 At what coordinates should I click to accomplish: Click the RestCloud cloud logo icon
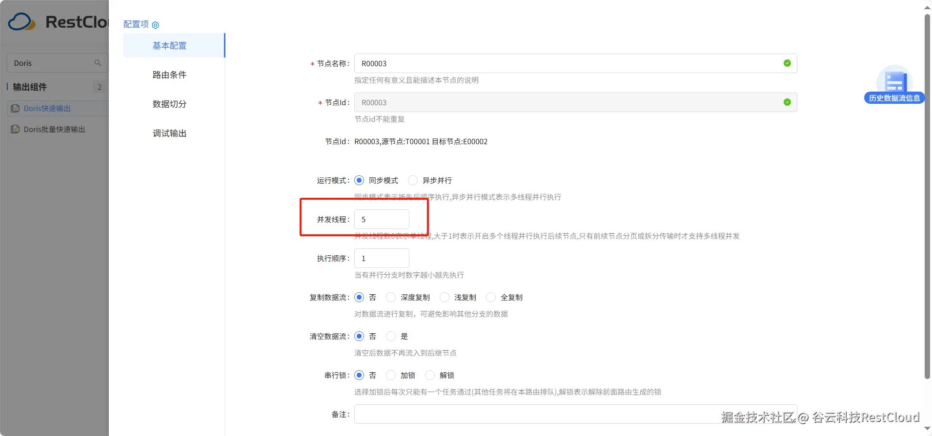pos(22,21)
